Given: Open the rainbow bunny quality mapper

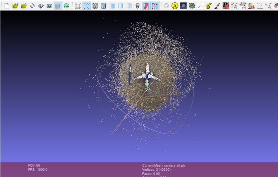Looking at the screenshot, I should click(x=251, y=6).
